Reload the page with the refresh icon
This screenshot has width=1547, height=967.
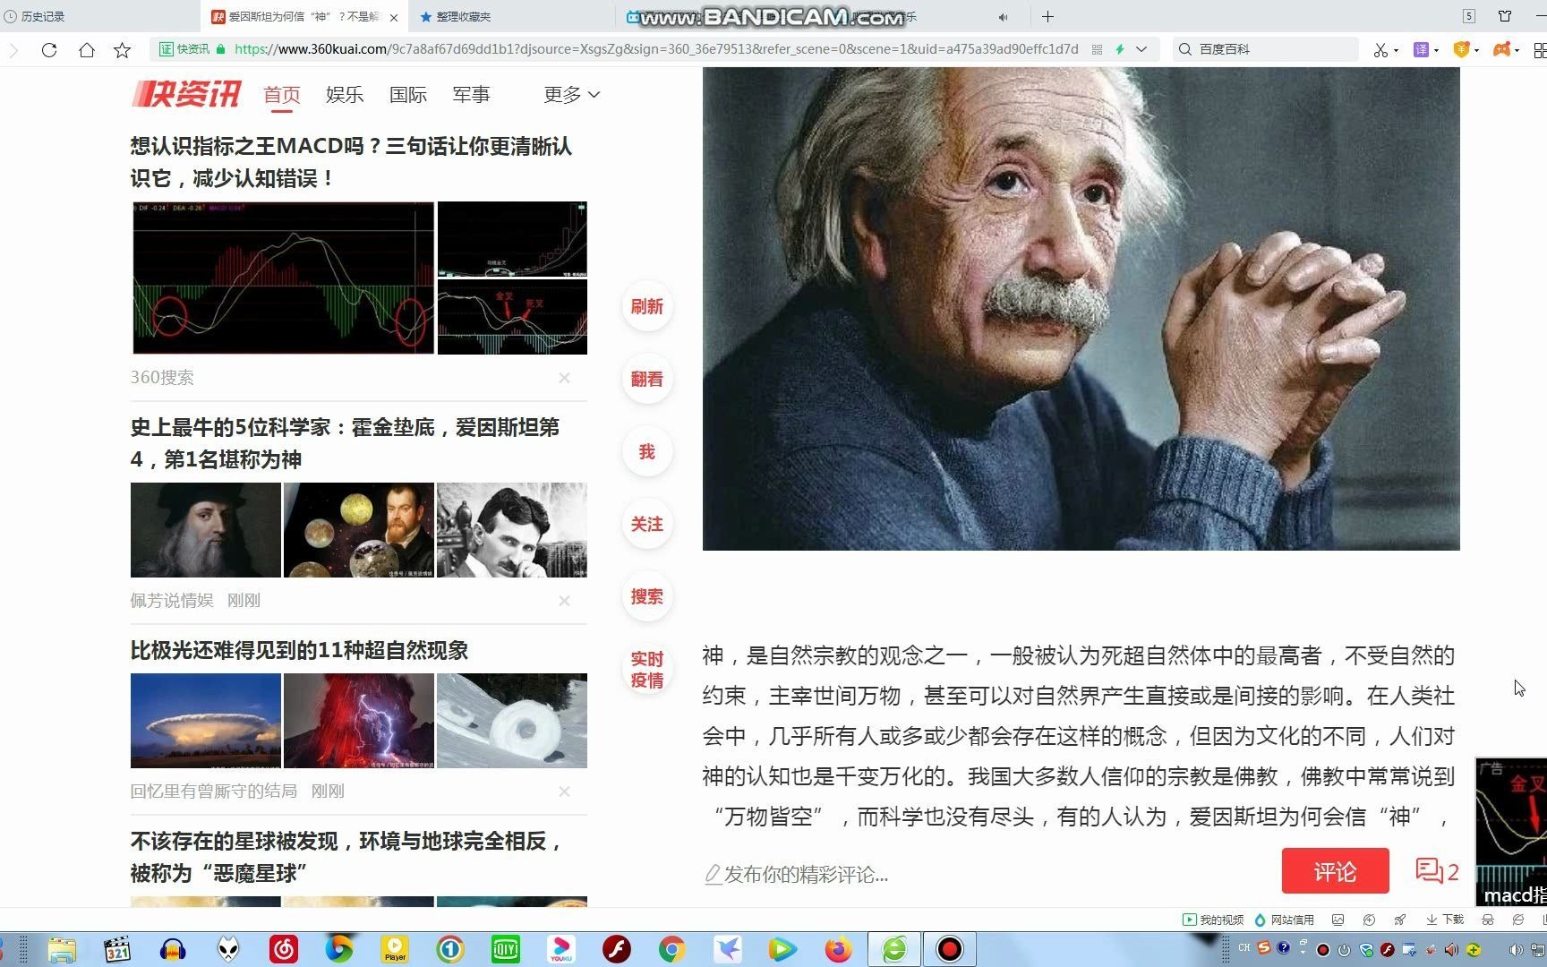49,50
